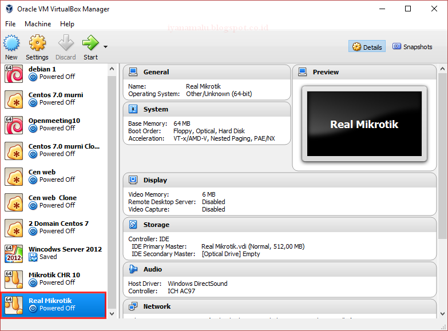Open the Storage section header link
The width and height of the screenshot is (448, 331).
click(x=156, y=225)
